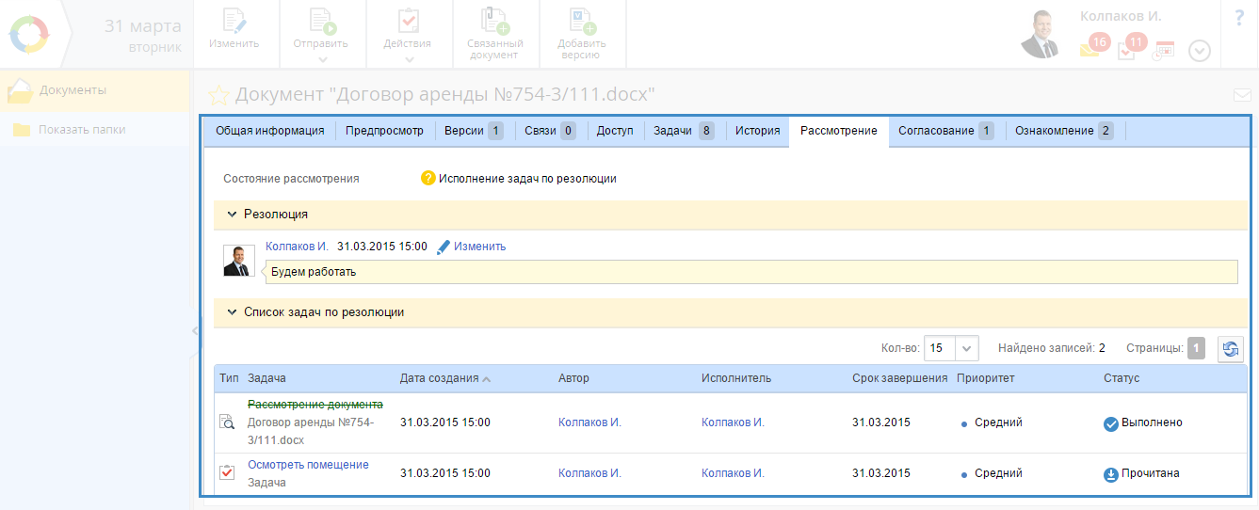
Task: Click the Изменить link beside resolution date
Action: point(479,247)
